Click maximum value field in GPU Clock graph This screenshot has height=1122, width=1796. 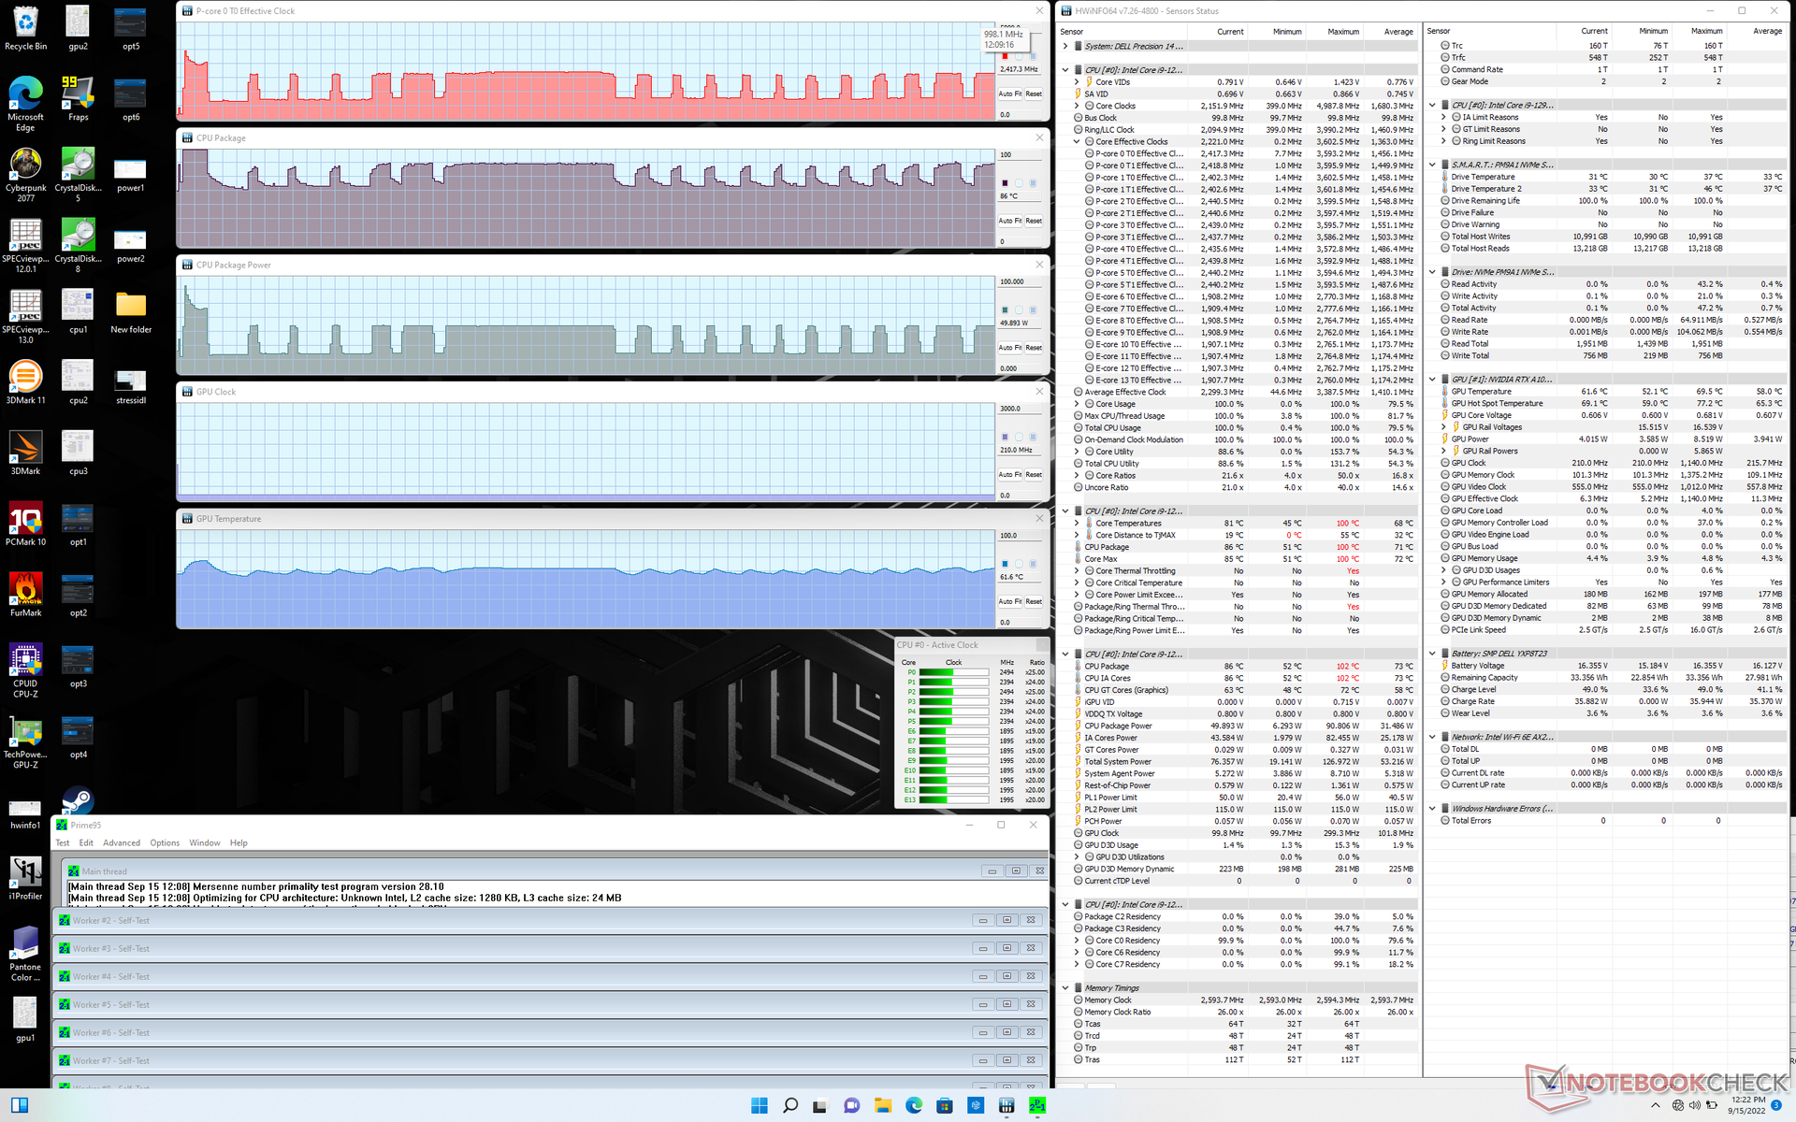pos(1020,410)
